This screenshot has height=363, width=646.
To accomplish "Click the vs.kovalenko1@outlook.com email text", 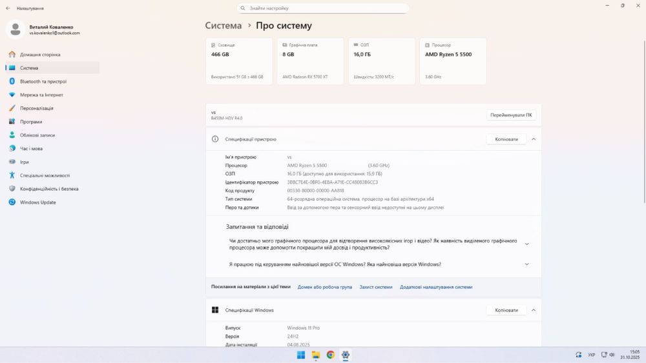I will tap(54, 33).
